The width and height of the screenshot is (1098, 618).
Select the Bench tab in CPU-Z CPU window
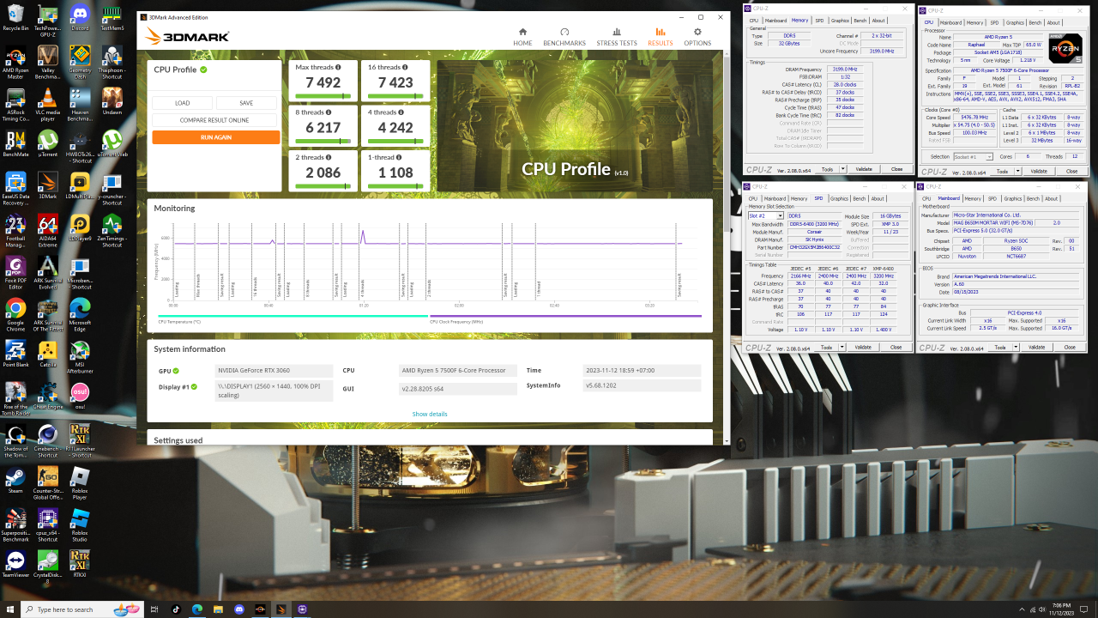pyautogui.click(x=1035, y=23)
